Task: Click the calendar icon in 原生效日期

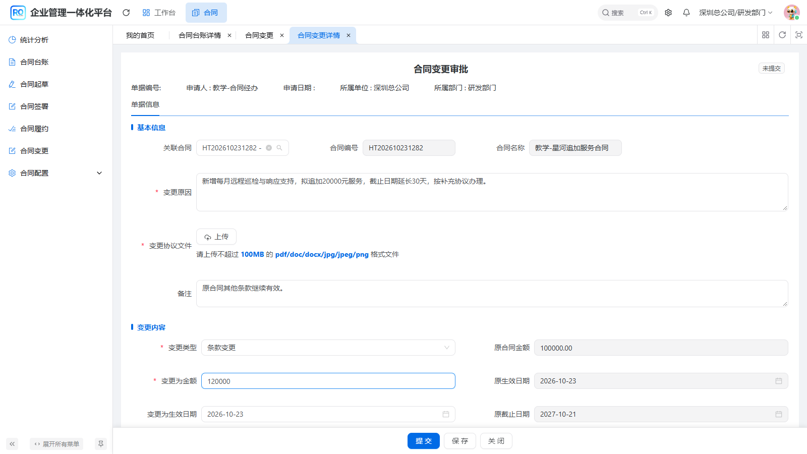Action: [779, 381]
